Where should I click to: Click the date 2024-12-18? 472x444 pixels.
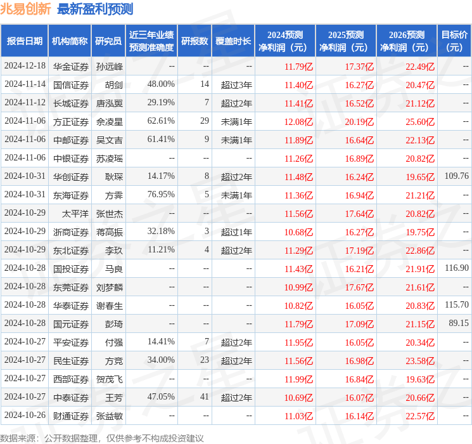(25, 66)
